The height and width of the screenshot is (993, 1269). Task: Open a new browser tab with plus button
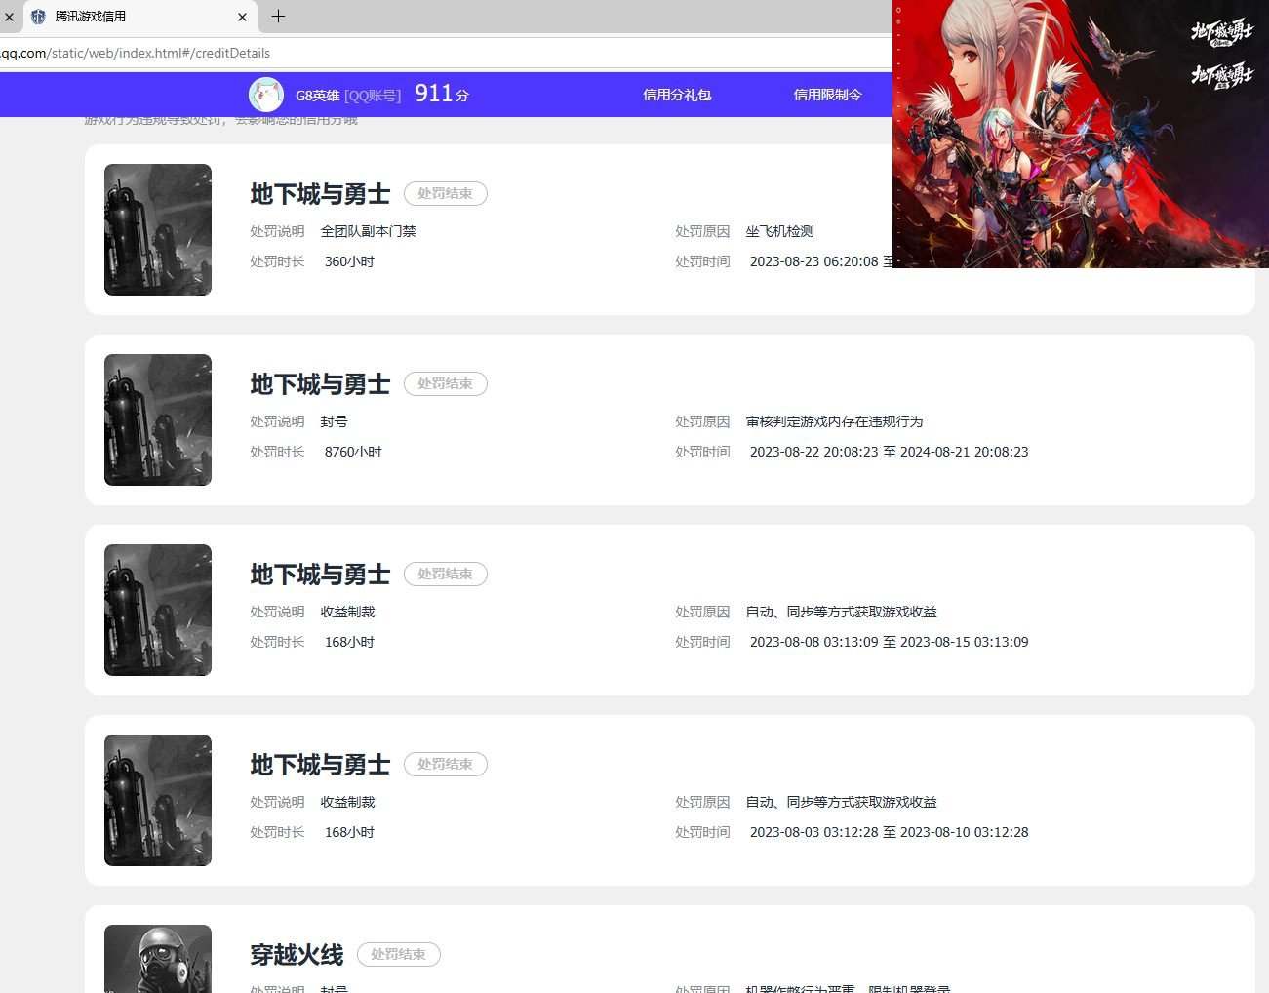pos(278,16)
